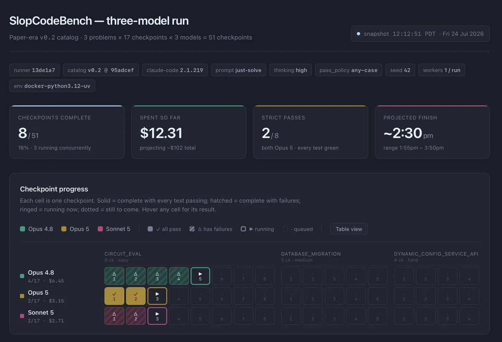The height and width of the screenshot is (342, 502).
Task: Switch to Table view
Action: tap(349, 229)
